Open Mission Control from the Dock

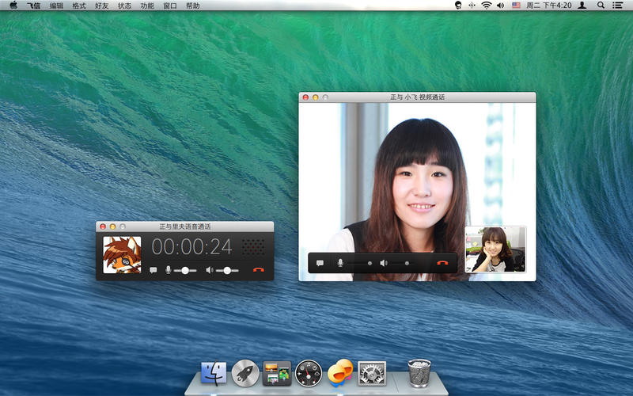(x=276, y=371)
